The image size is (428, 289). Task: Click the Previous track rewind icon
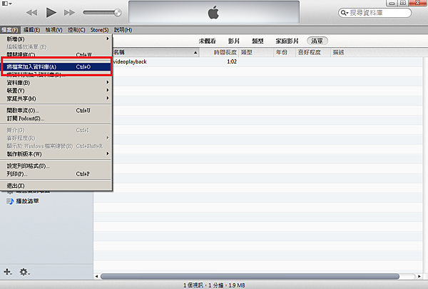[x=31, y=13]
